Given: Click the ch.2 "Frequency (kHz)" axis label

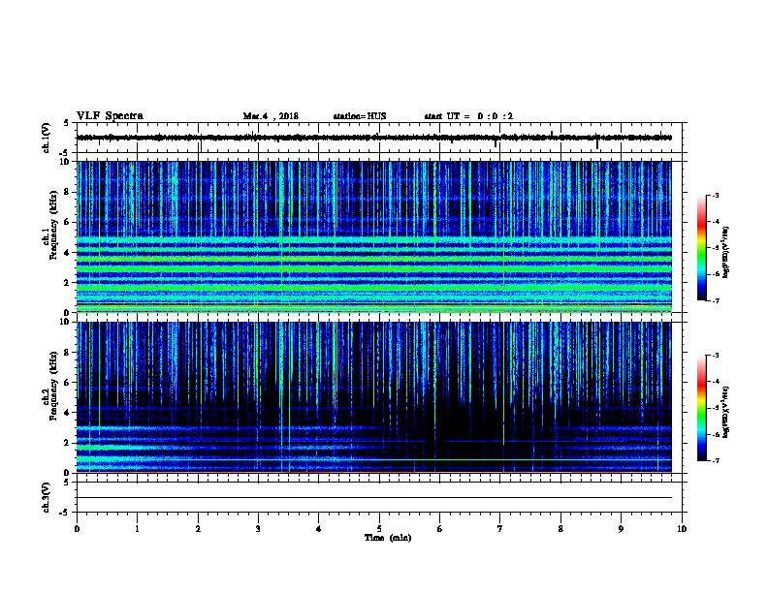Looking at the screenshot, I should click(x=53, y=386).
